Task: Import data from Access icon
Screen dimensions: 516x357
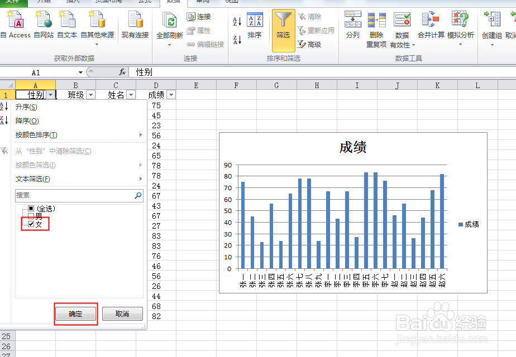Action: pyautogui.click(x=16, y=25)
